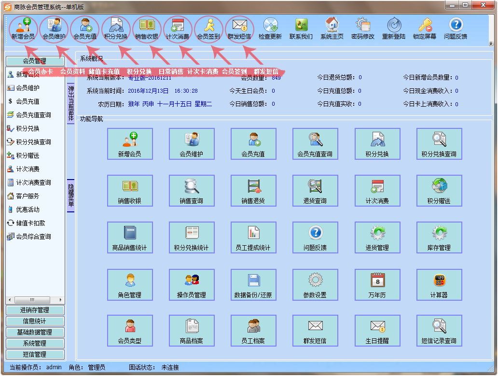
Task: Click the 计次消费 toolbar icon
Action: (178, 28)
